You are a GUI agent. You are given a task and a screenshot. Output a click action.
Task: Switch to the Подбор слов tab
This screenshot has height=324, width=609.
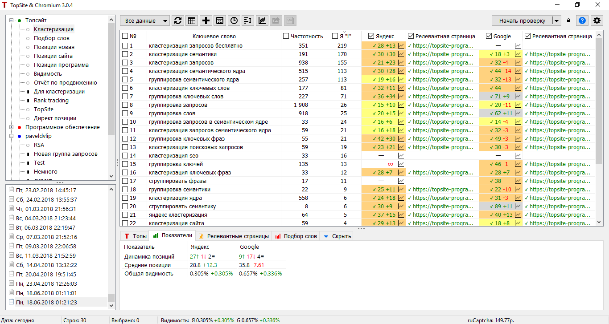[296, 236]
